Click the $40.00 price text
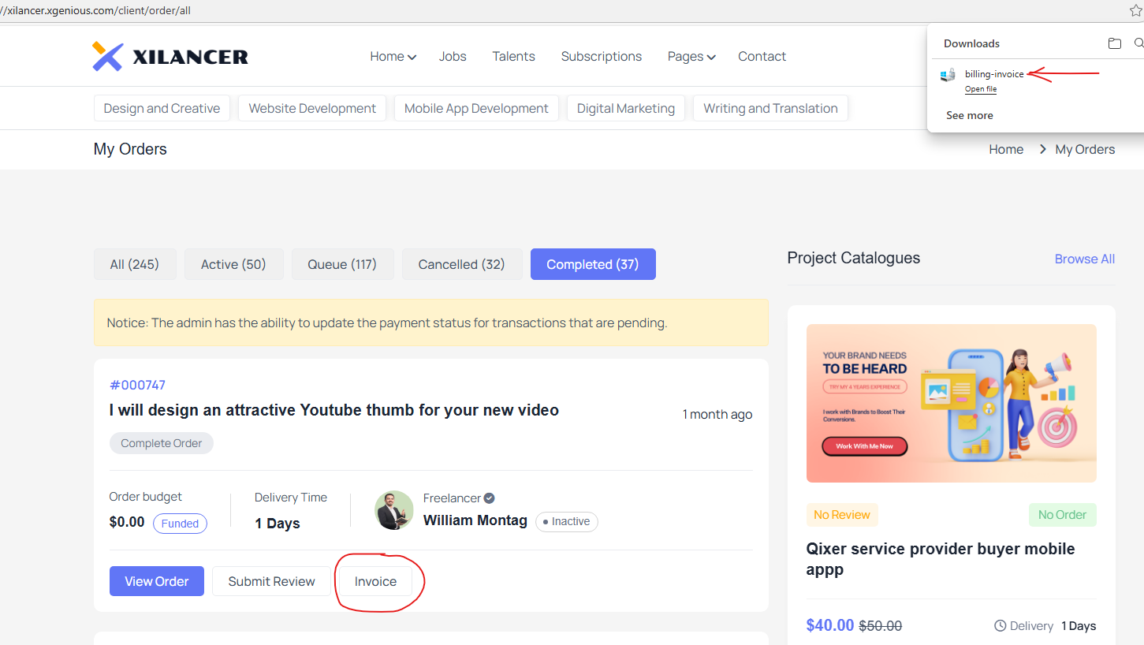Image resolution: width=1144 pixels, height=645 pixels. pos(830,625)
